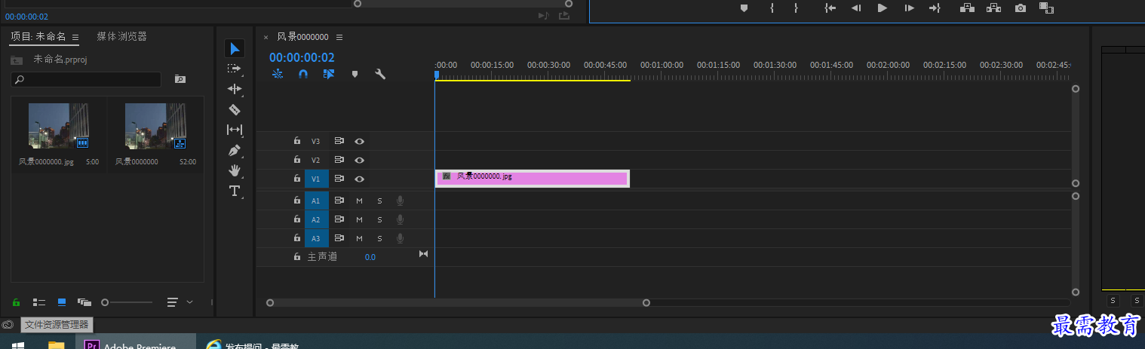This screenshot has width=1145, height=349.
Task: Solo audio track A2
Action: click(x=379, y=219)
